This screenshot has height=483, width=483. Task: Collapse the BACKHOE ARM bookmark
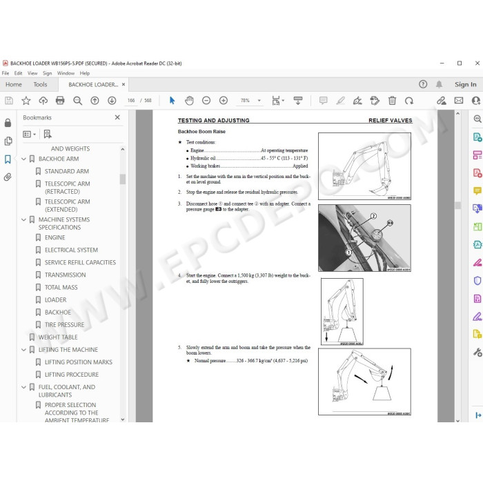[23, 159]
